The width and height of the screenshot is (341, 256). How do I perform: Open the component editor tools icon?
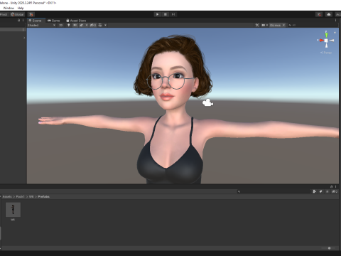click(257, 25)
